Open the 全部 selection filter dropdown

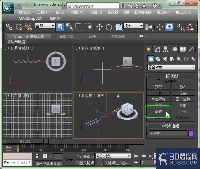45,26
